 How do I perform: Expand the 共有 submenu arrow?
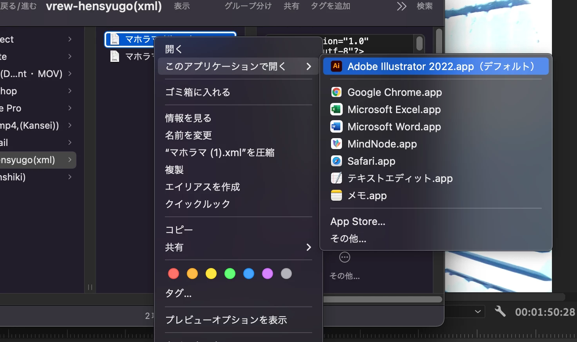point(309,247)
